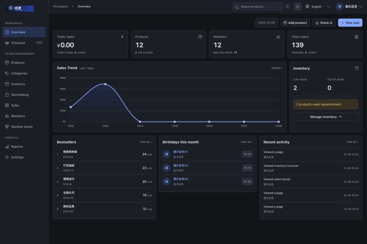Open Checkout POS in the sidebar
The image size is (367, 244).
(24, 43)
